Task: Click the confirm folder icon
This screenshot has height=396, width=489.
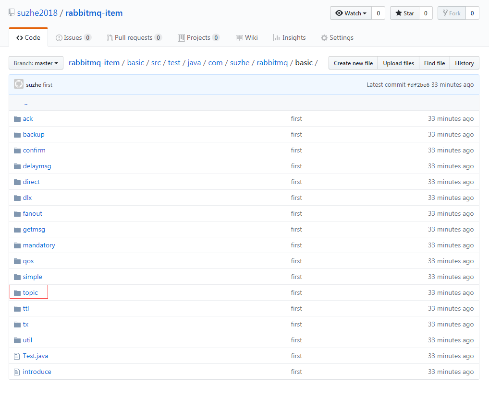Action: click(x=17, y=151)
